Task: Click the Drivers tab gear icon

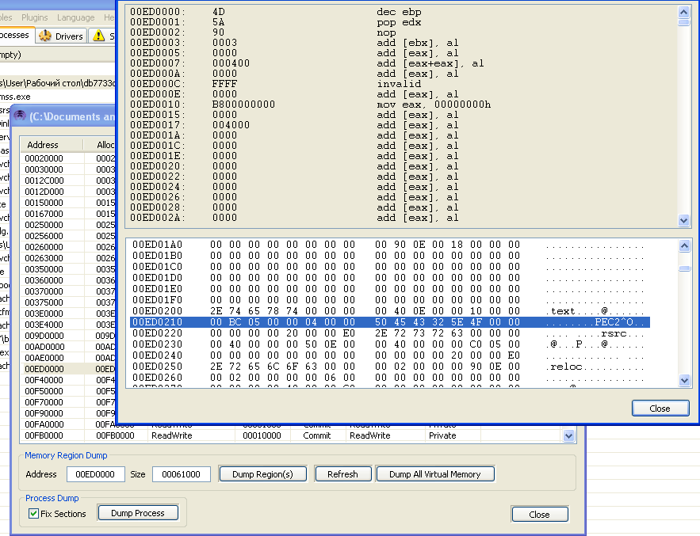Action: click(45, 36)
